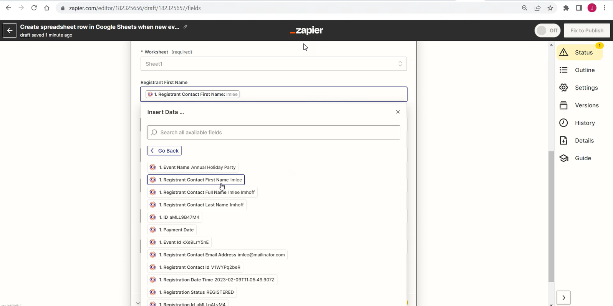Expand the Worksheet Sheet1 dropdown

tap(273, 64)
